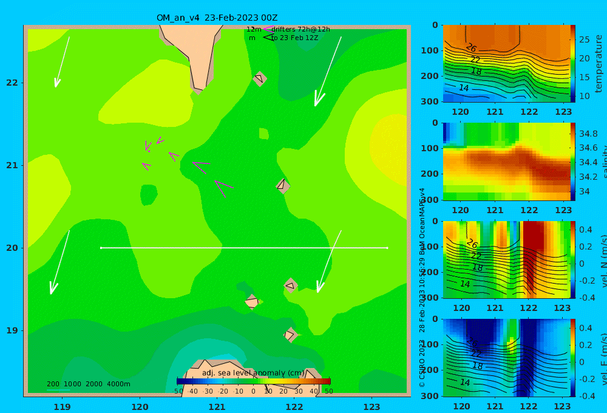Click depth label 300 beside salinity panel
This screenshot has width=607, height=413.
tap(430, 200)
